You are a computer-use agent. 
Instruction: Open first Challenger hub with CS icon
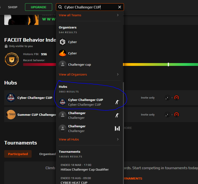(x=89, y=115)
